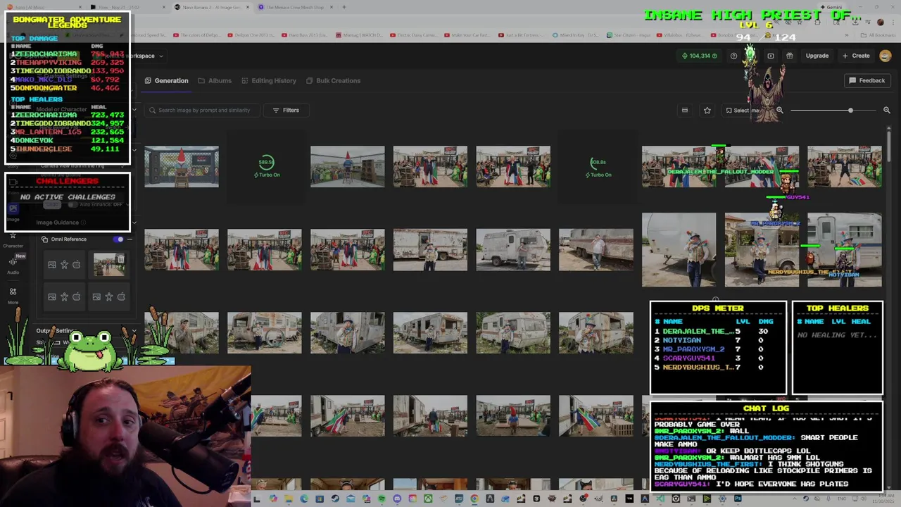The height and width of the screenshot is (507, 901).
Task: Open the gnome-on-cage first thumbnail
Action: [x=182, y=167]
